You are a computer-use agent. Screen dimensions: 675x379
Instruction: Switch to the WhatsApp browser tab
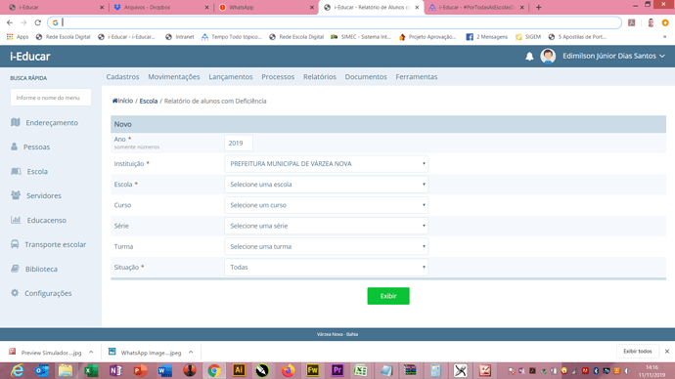coord(265,7)
